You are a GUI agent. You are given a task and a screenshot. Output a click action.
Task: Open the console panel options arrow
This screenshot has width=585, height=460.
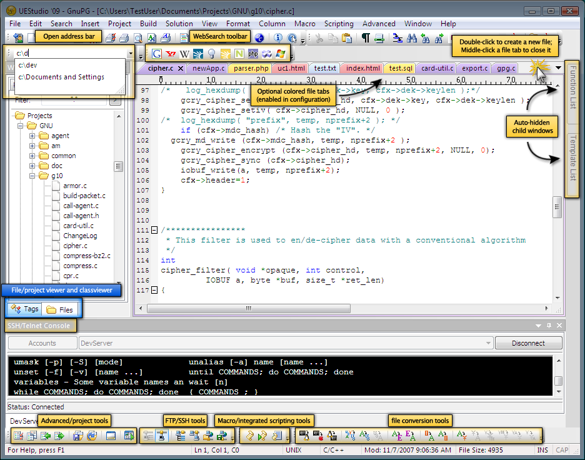pos(538,326)
